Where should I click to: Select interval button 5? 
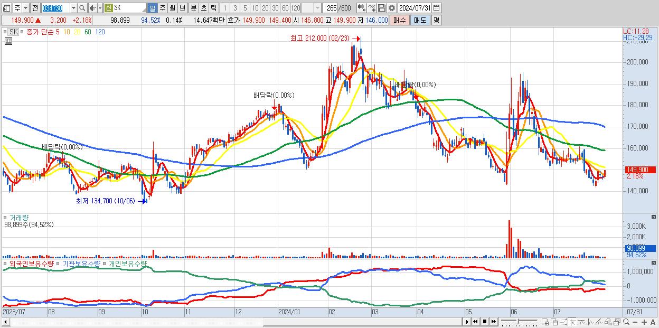point(245,8)
